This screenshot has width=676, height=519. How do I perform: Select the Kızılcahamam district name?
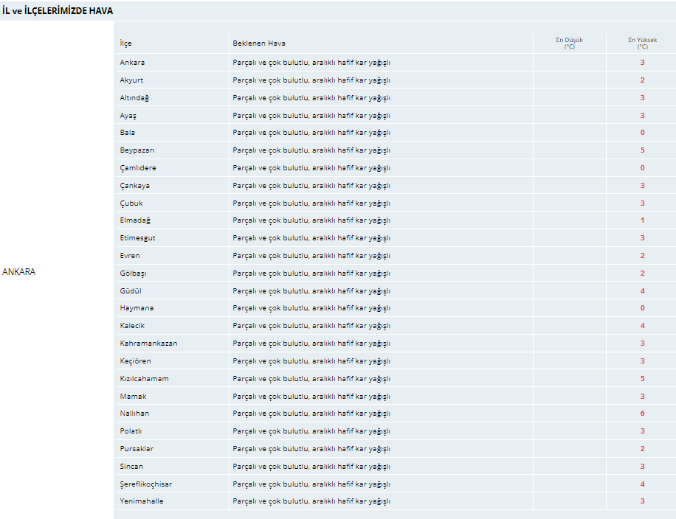coord(145,379)
